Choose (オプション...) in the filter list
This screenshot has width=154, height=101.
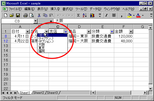52,41
